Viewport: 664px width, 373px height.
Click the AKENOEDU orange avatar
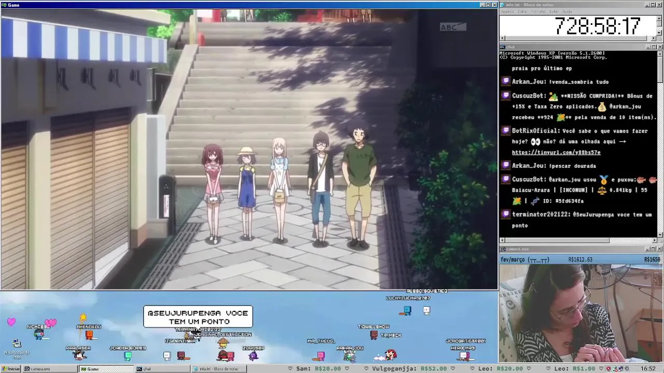click(x=89, y=335)
